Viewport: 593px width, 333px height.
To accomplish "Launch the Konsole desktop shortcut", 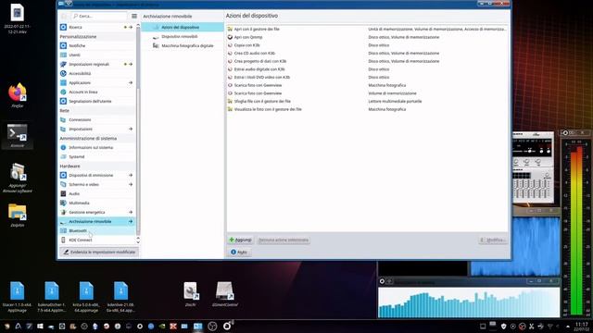I will [17, 136].
